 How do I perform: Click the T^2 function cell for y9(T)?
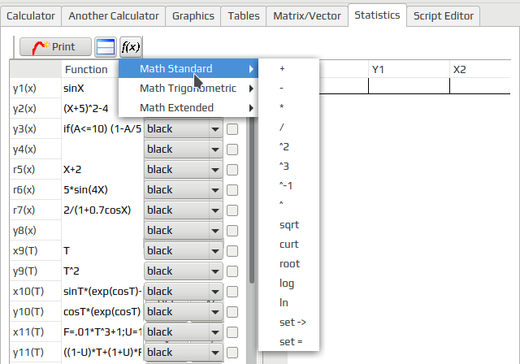102,271
